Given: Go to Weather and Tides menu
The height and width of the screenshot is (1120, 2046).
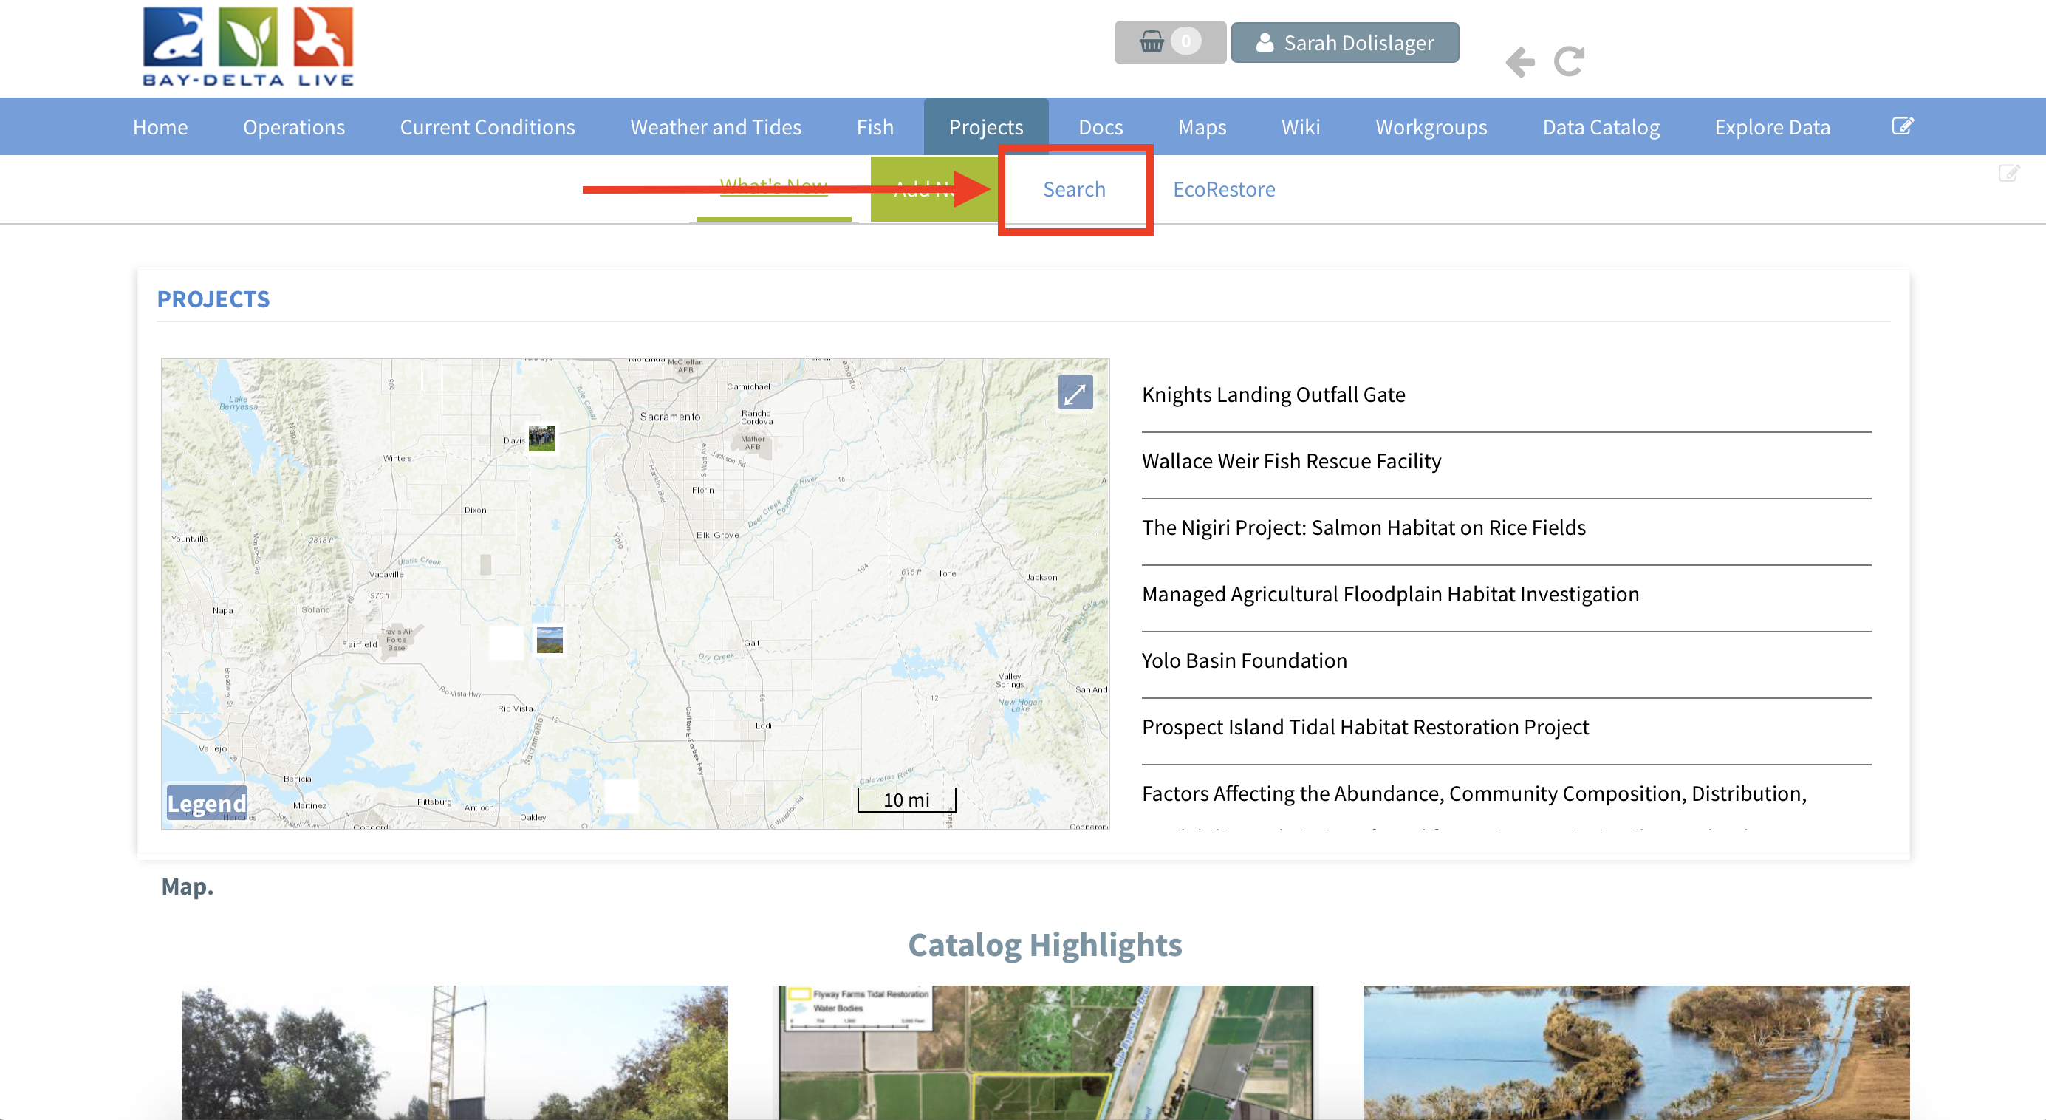Looking at the screenshot, I should click(715, 127).
